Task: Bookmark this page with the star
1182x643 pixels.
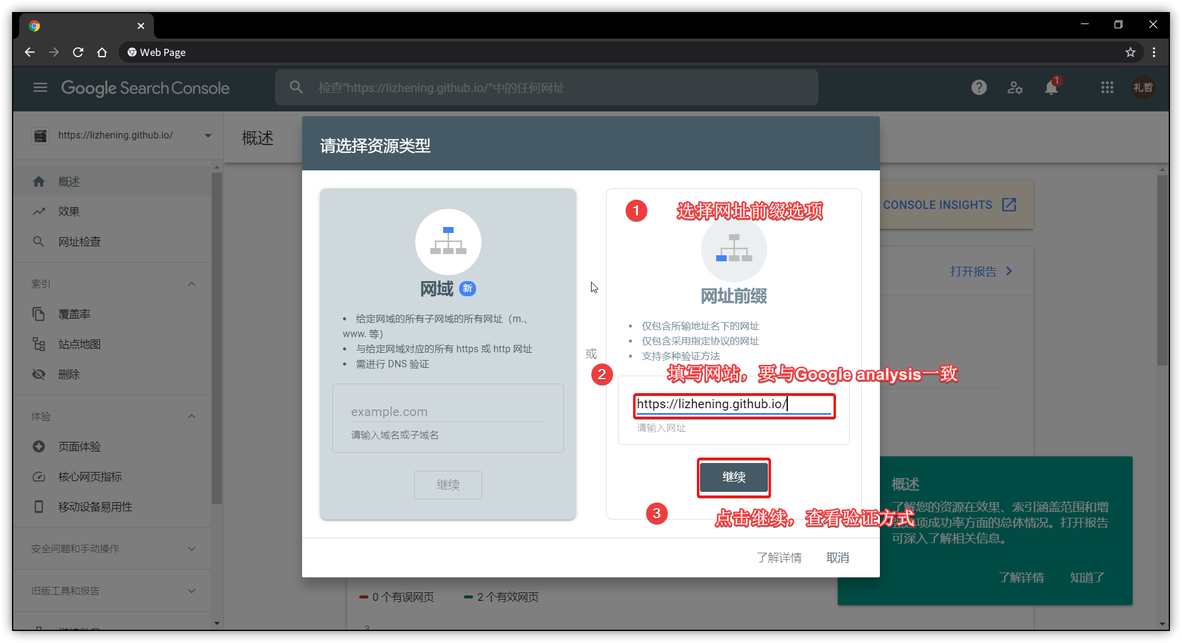Action: pyautogui.click(x=1130, y=52)
